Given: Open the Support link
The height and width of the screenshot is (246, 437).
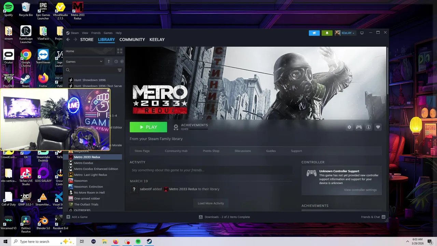Looking at the screenshot, I should point(296,151).
